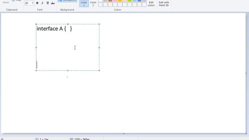Screen dimensions: 249x140
Task: Click the text box top-right corner handle
Action: pyautogui.click(x=99, y=24)
